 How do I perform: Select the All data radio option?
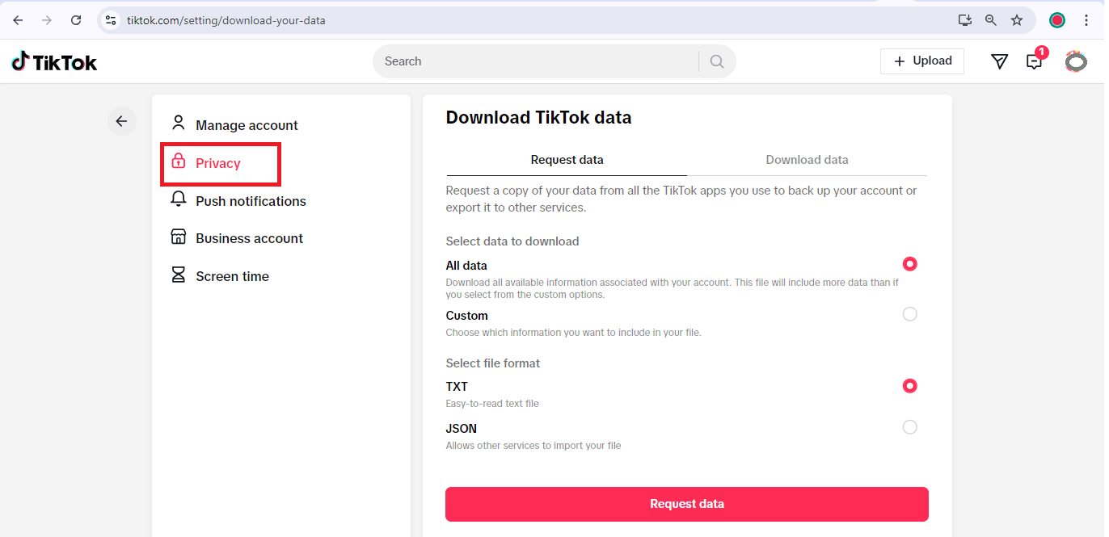point(910,264)
